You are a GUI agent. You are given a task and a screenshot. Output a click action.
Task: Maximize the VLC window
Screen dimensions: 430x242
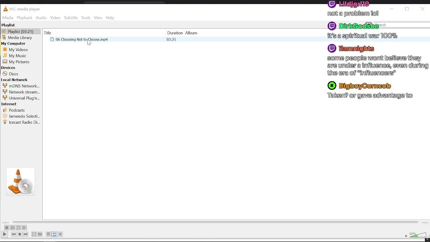point(407,9)
